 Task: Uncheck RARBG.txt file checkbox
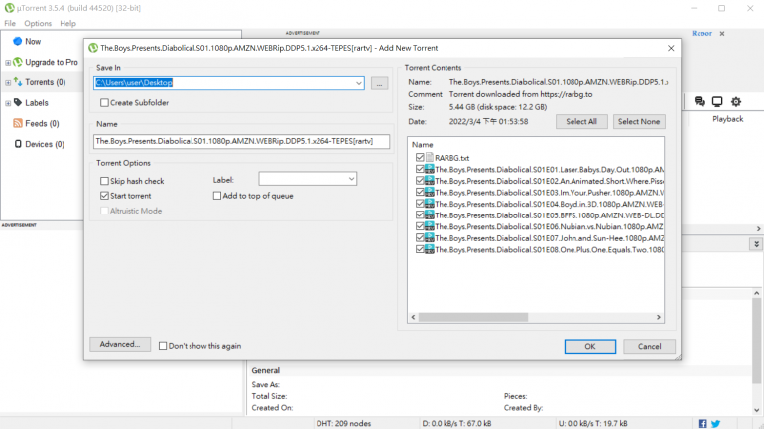pos(420,158)
